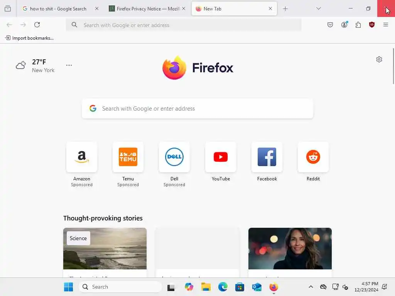Viewport: 395px width, 296px height.
Task: Open the story thumbnail with smiling woman
Action: pyautogui.click(x=290, y=249)
